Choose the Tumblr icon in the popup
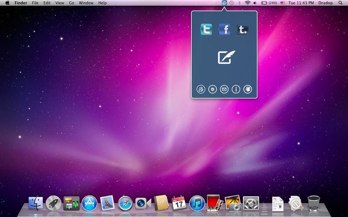 tap(242, 30)
